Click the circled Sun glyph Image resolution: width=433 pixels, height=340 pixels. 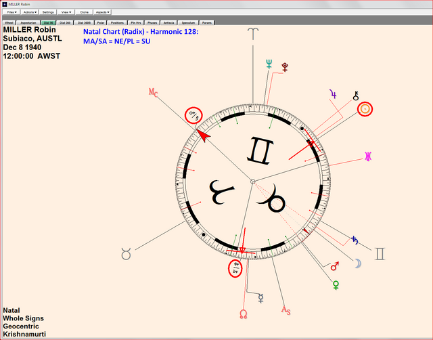[365, 109]
